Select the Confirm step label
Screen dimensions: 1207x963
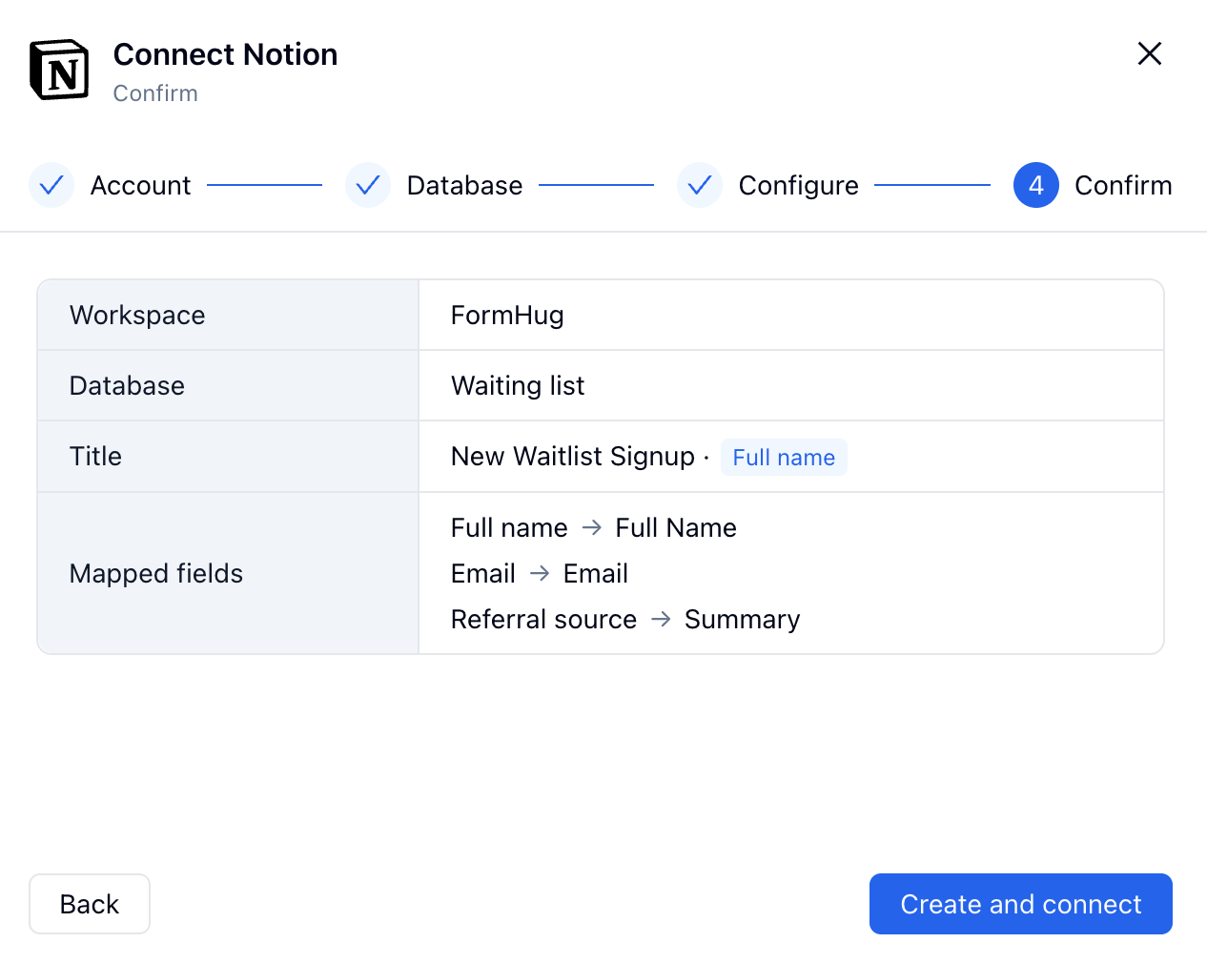1123,185
